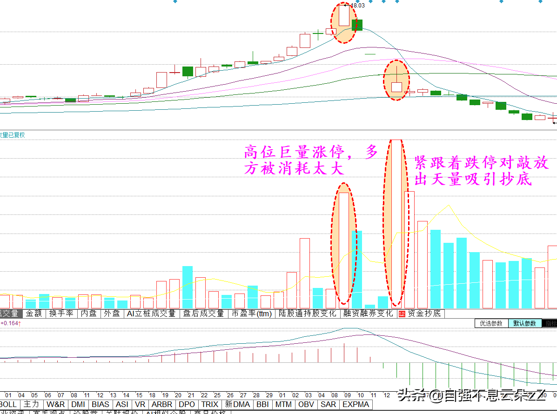Select the 资金抄底 tab label

(x=424, y=314)
